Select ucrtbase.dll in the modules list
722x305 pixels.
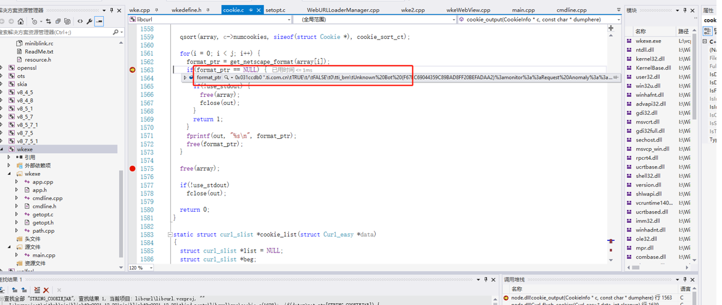click(x=650, y=167)
